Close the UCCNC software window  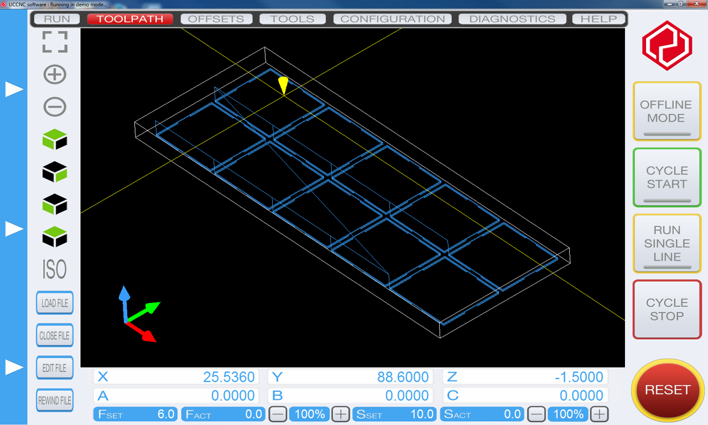(x=697, y=4)
